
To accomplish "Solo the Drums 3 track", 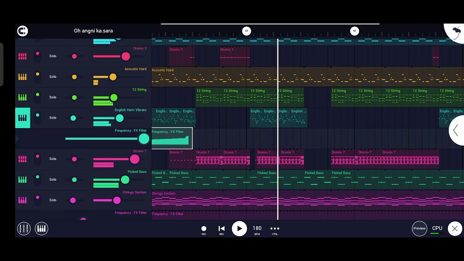I will (53, 56).
